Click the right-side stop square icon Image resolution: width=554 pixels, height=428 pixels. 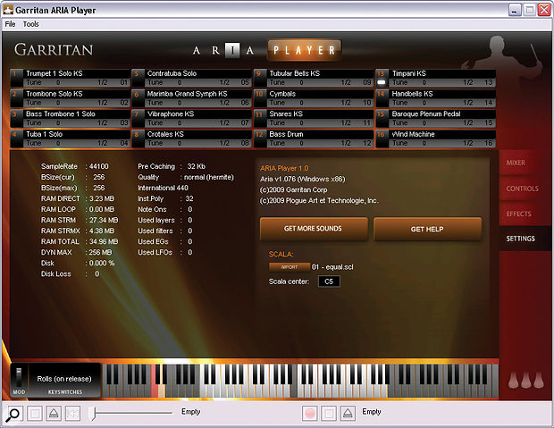329,413
